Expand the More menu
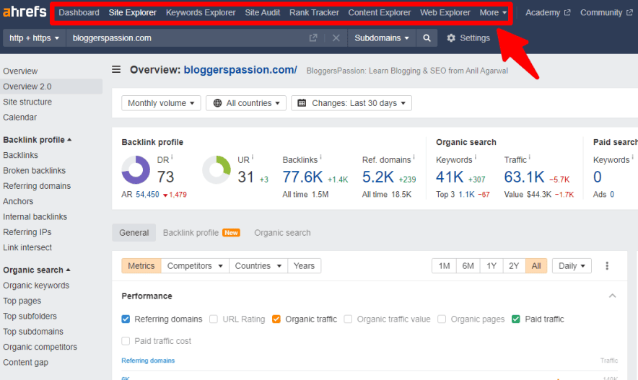Viewport: 638px width, 380px height. coord(493,12)
